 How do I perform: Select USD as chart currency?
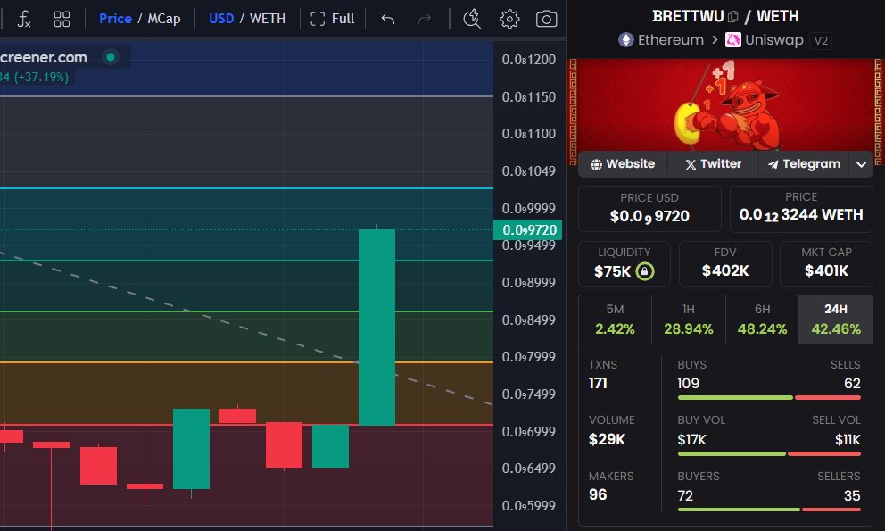pos(221,19)
